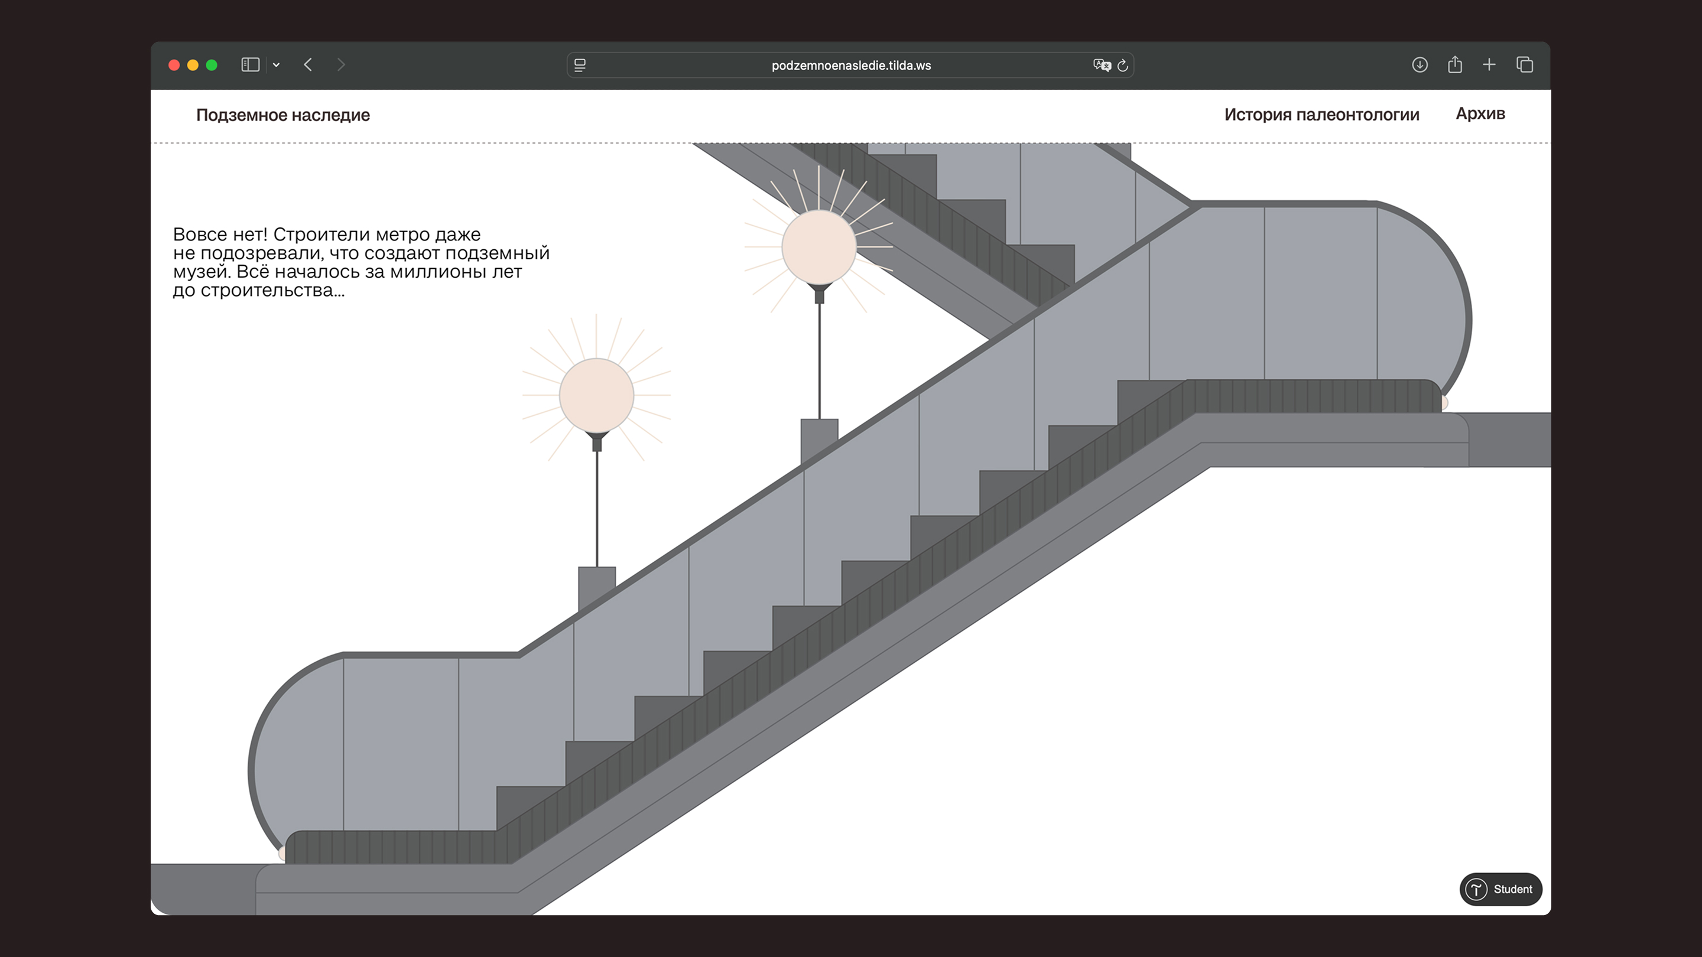The image size is (1702, 957).
Task: Expand the tab group dropdown chevron
Action: [276, 65]
